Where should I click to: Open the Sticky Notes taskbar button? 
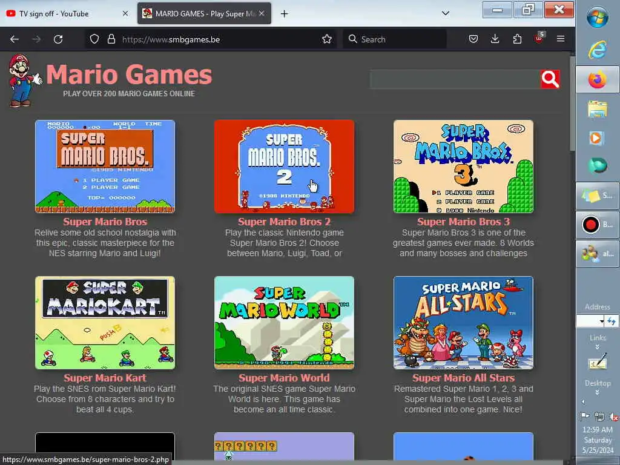pyautogui.click(x=598, y=196)
